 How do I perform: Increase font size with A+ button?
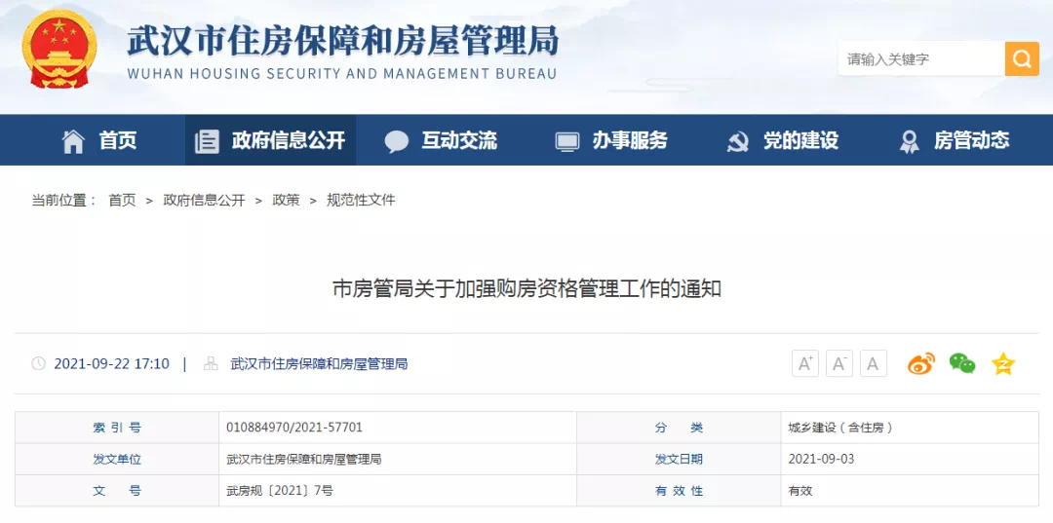tap(805, 363)
